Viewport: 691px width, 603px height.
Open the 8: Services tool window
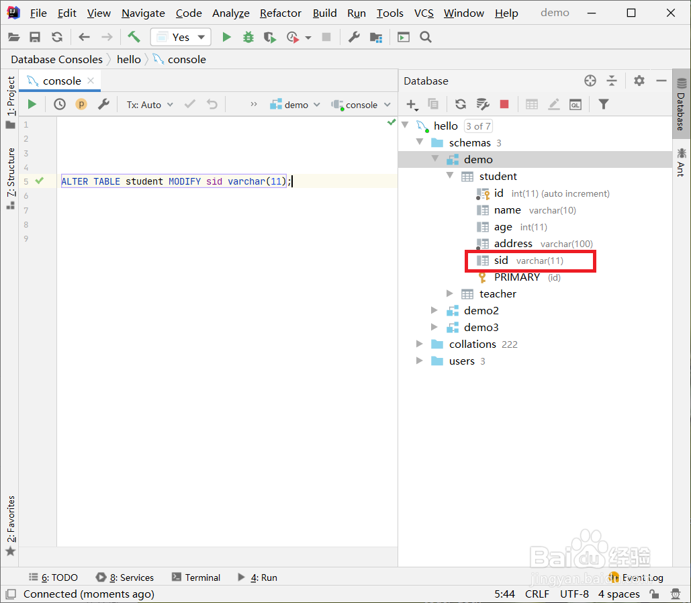coord(125,577)
